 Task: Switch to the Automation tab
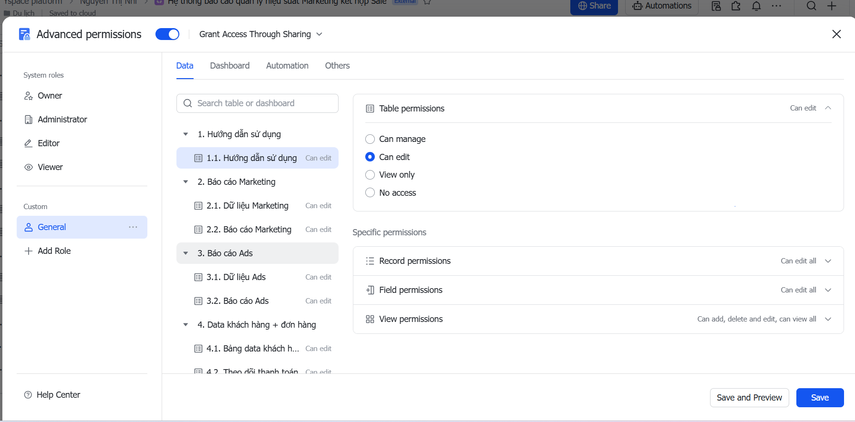coord(287,66)
